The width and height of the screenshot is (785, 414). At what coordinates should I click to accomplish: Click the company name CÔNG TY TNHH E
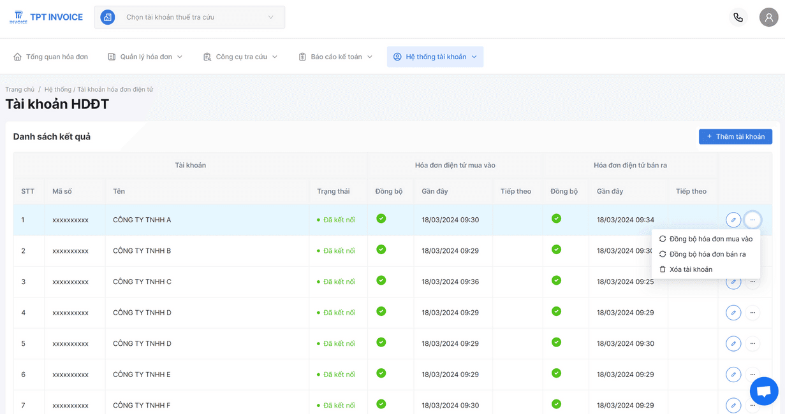click(x=142, y=375)
